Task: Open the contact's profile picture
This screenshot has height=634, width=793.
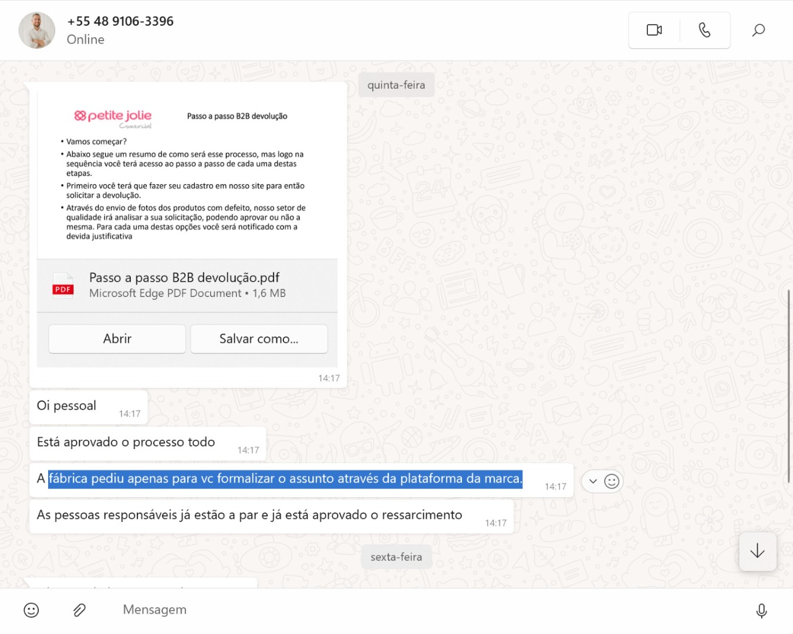Action: coord(37,31)
